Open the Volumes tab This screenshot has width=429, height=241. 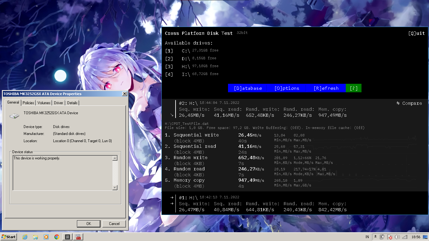[x=44, y=103]
